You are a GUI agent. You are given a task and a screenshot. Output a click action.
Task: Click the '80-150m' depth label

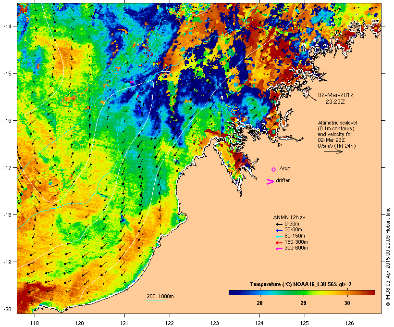pos(295,236)
